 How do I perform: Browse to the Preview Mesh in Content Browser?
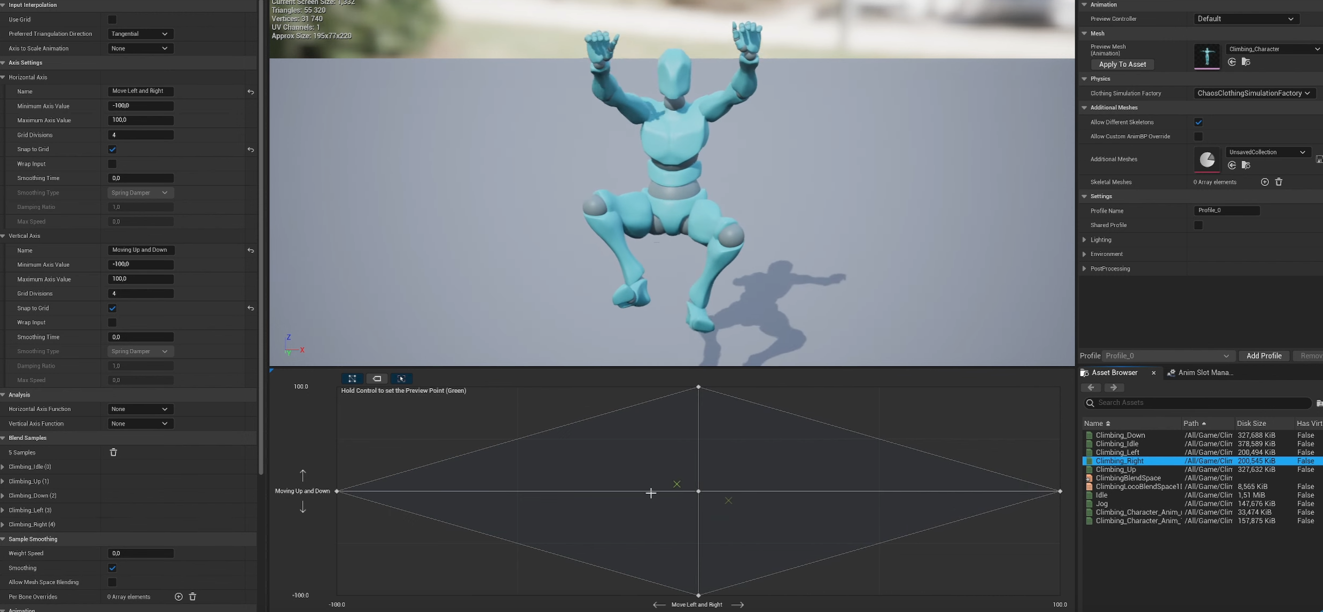click(x=1246, y=63)
